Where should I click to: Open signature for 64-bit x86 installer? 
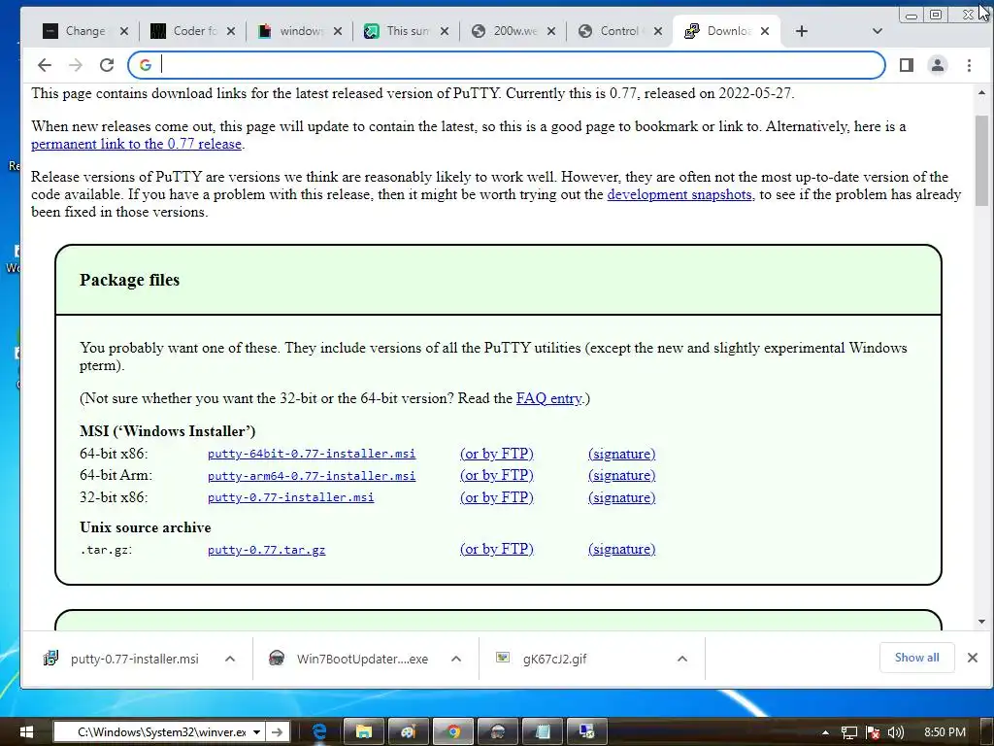pos(622,454)
